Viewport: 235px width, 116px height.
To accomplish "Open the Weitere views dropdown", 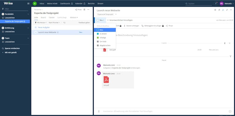I will (x=74, y=17).
